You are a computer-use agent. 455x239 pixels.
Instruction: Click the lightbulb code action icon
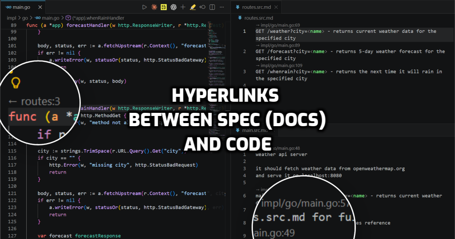pyautogui.click(x=16, y=83)
